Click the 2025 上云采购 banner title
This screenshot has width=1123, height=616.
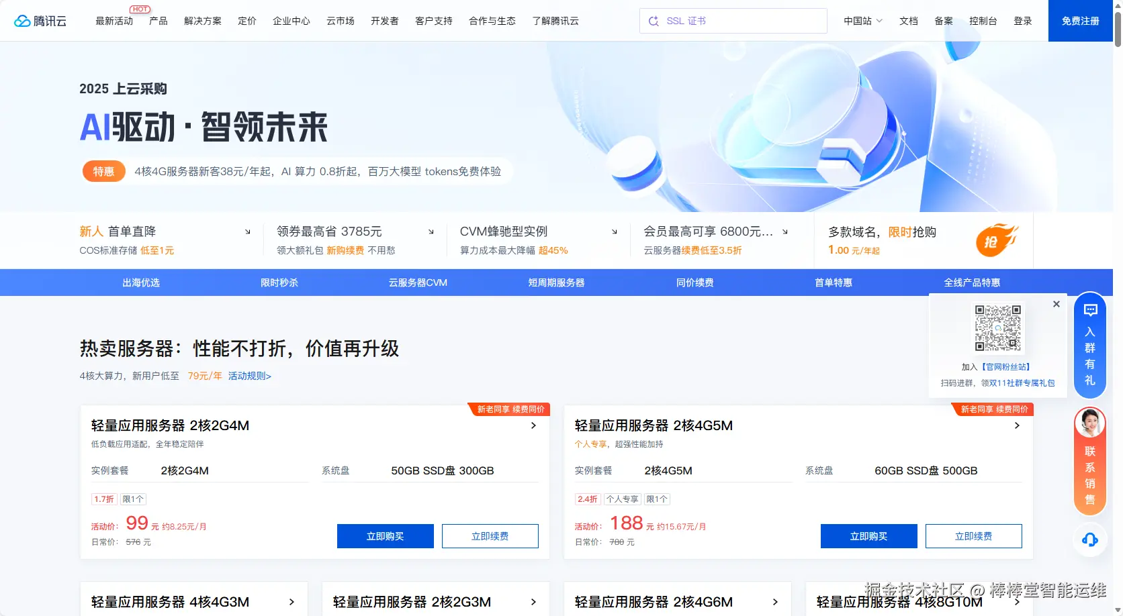coord(123,89)
